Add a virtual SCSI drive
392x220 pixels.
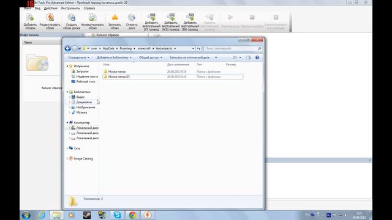pos(171,22)
